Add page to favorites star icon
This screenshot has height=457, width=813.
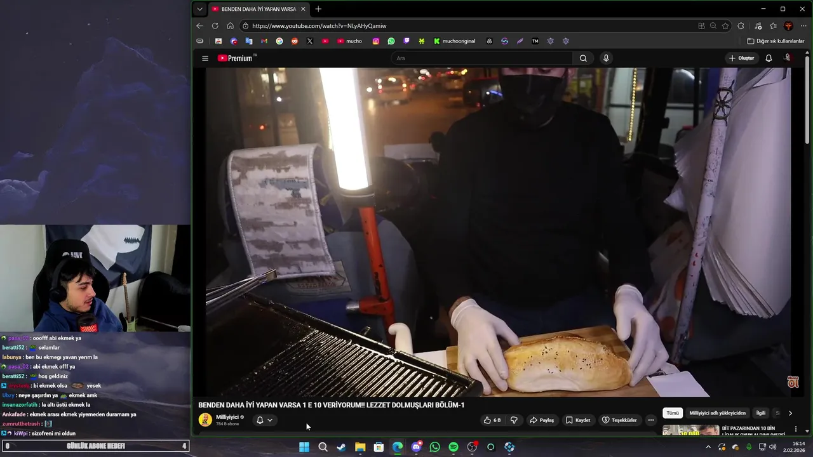click(x=725, y=26)
